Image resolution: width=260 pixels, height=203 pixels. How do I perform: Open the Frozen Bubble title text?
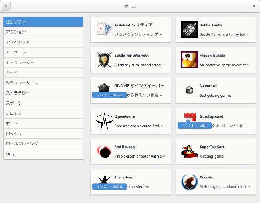[212, 56]
